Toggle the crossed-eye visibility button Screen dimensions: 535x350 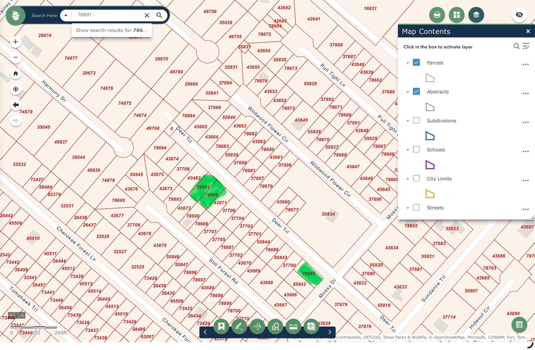point(519,15)
